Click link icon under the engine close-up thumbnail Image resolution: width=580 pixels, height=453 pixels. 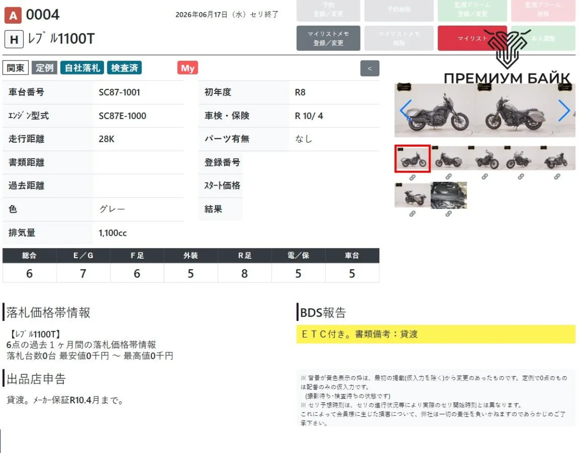[449, 214]
